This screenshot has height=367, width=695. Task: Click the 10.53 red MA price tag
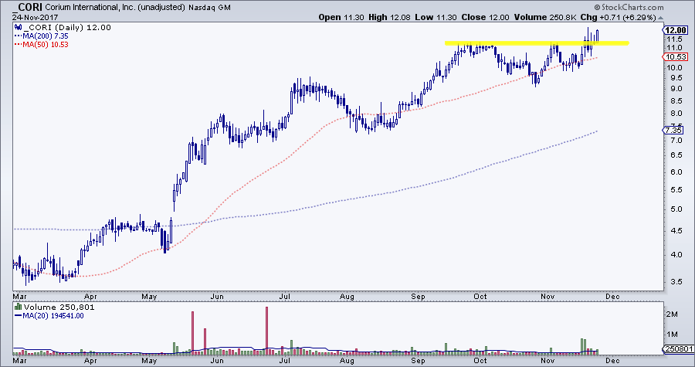pos(673,56)
